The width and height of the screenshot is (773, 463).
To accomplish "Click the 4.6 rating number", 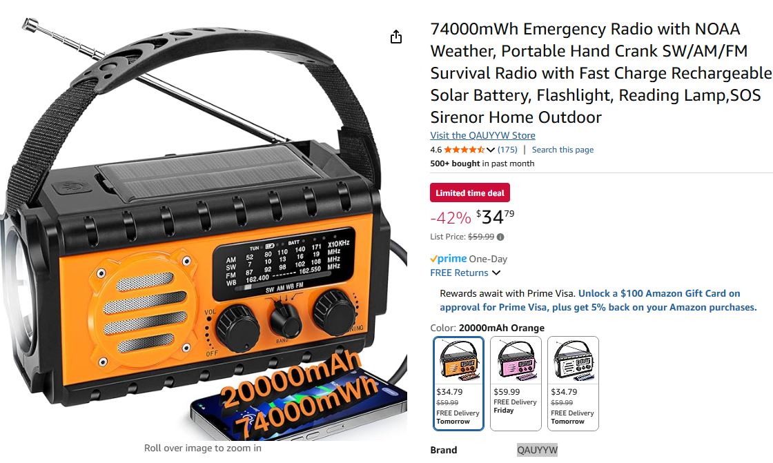I will [436, 150].
